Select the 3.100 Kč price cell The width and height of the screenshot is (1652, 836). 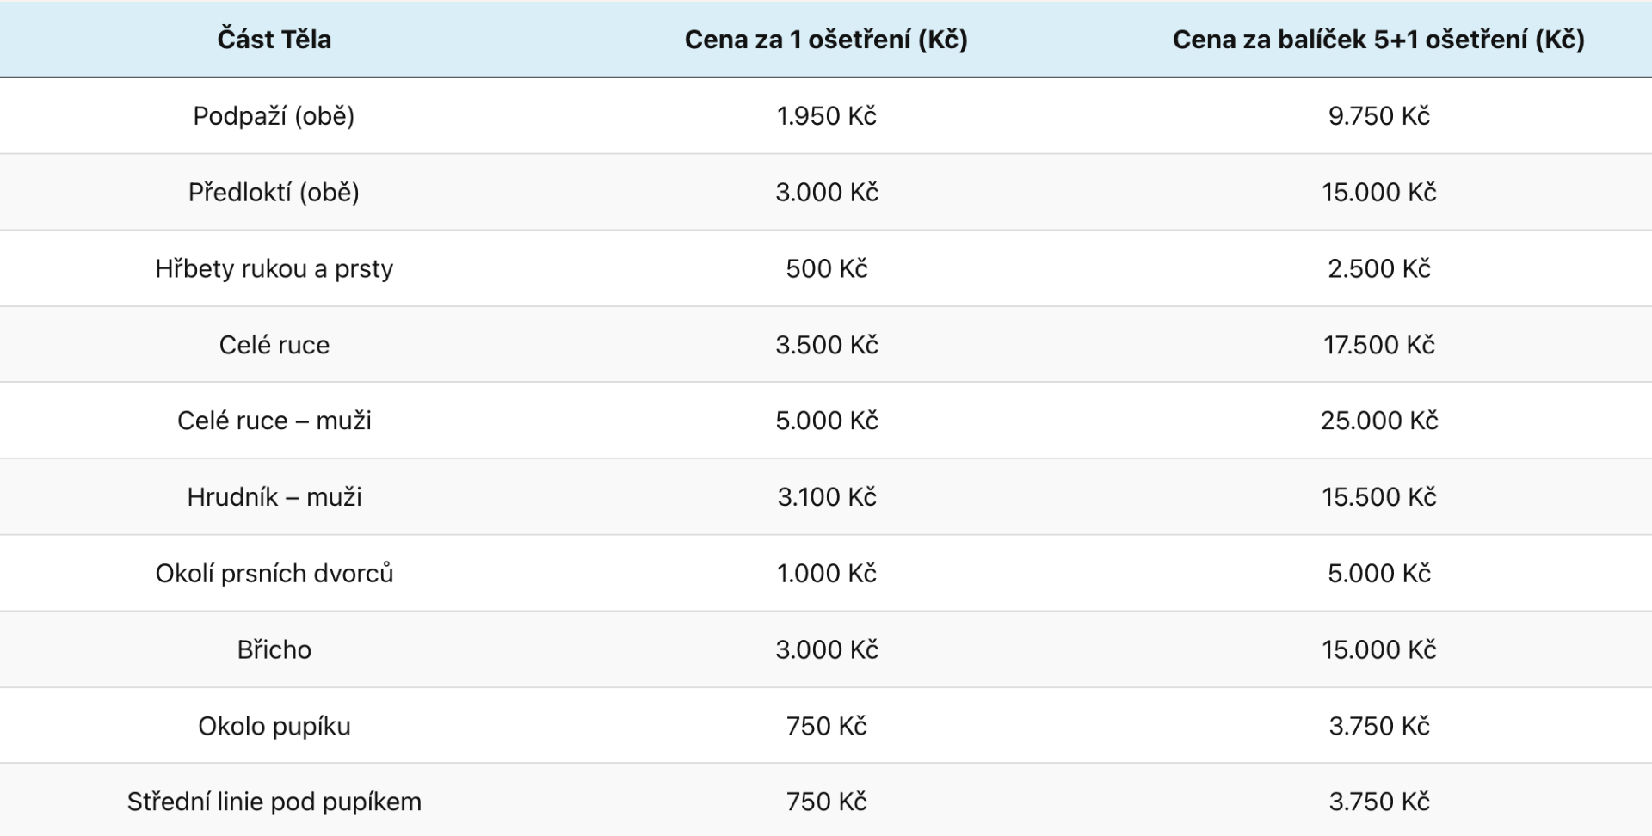826,497
